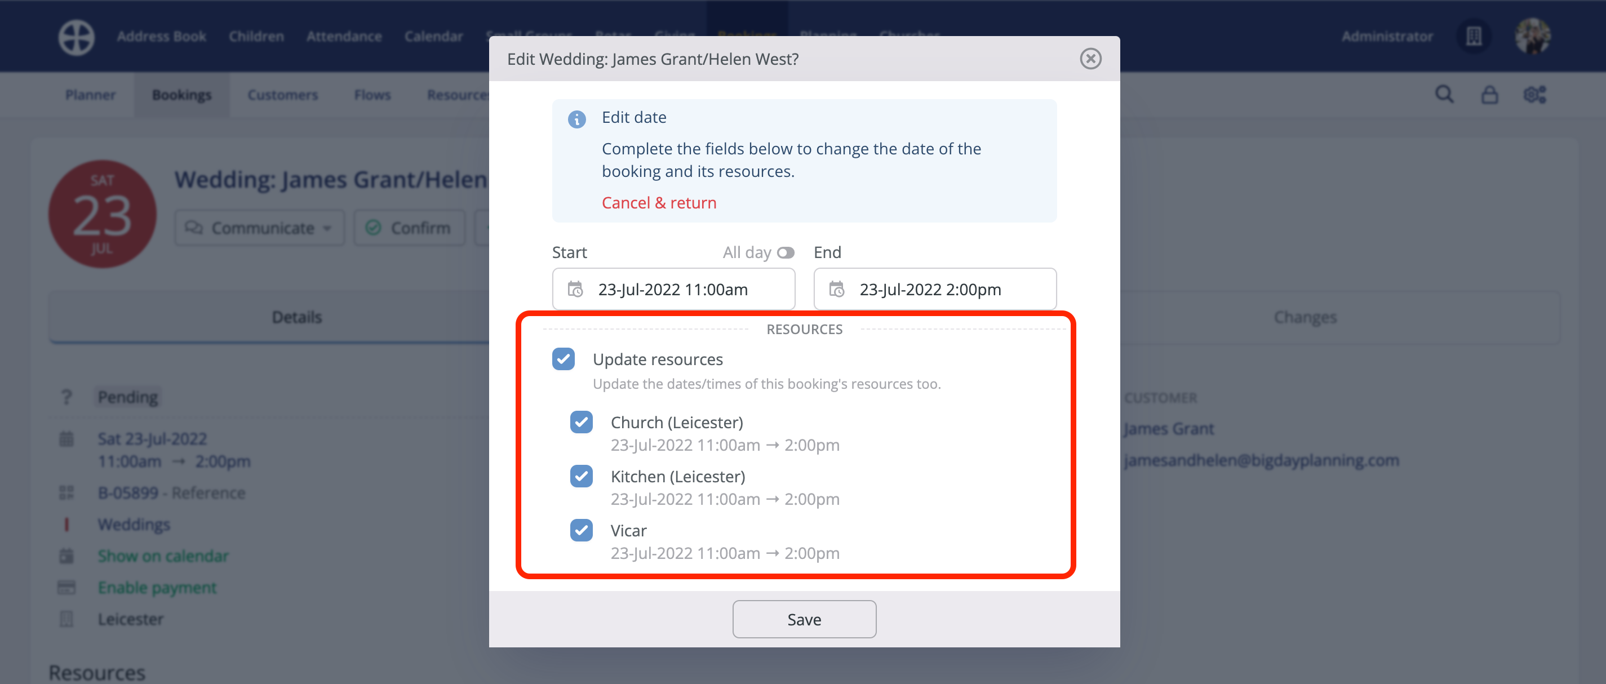Click the Cancel & return link
Image resolution: width=1606 pixels, height=684 pixels.
click(x=658, y=203)
